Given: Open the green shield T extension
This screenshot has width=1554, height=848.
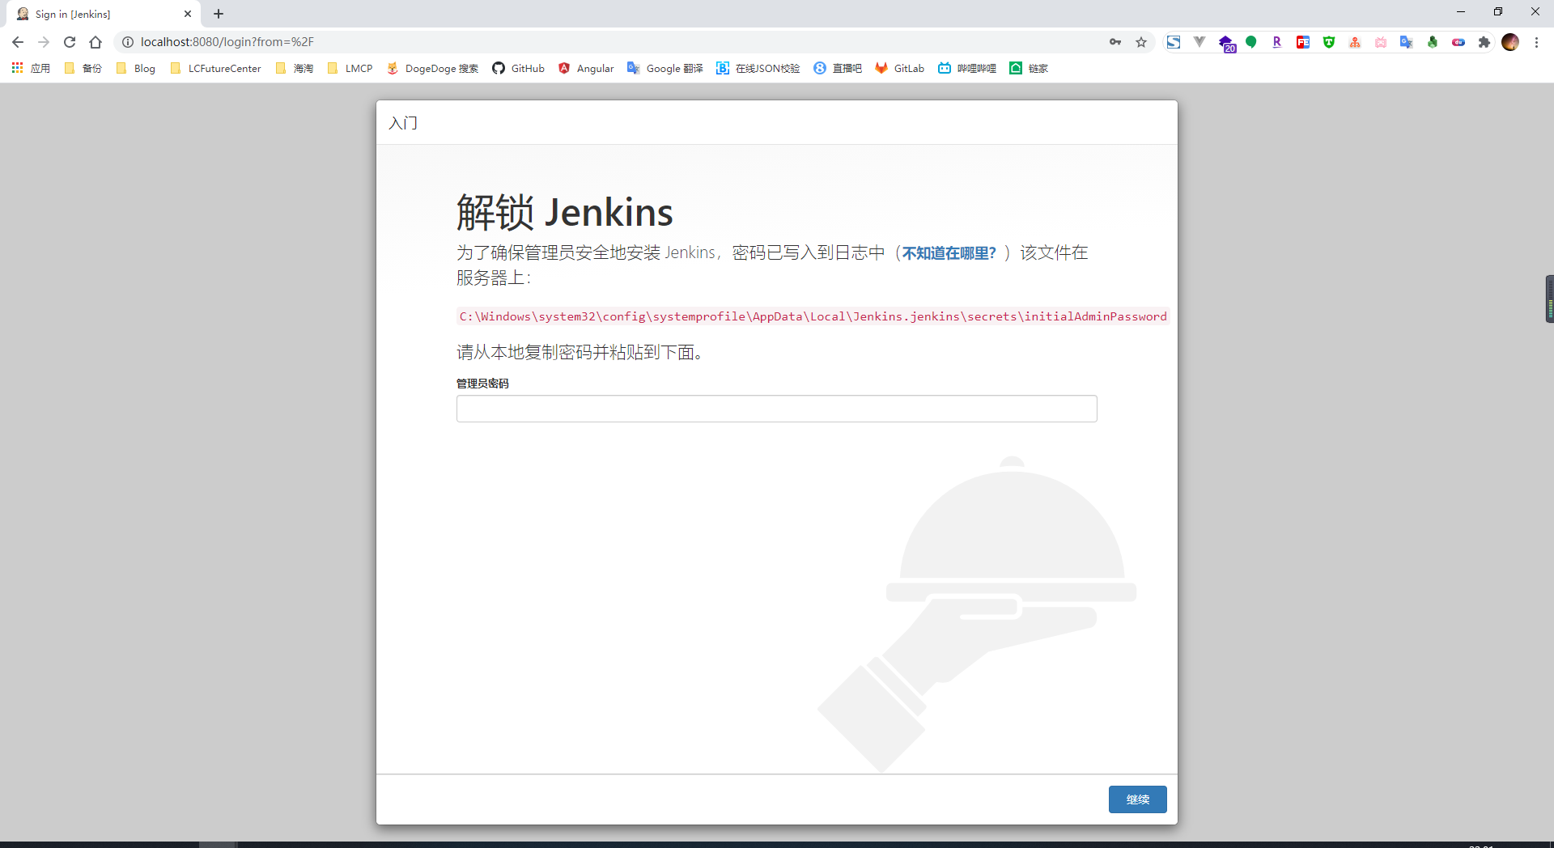Looking at the screenshot, I should pyautogui.click(x=1329, y=42).
